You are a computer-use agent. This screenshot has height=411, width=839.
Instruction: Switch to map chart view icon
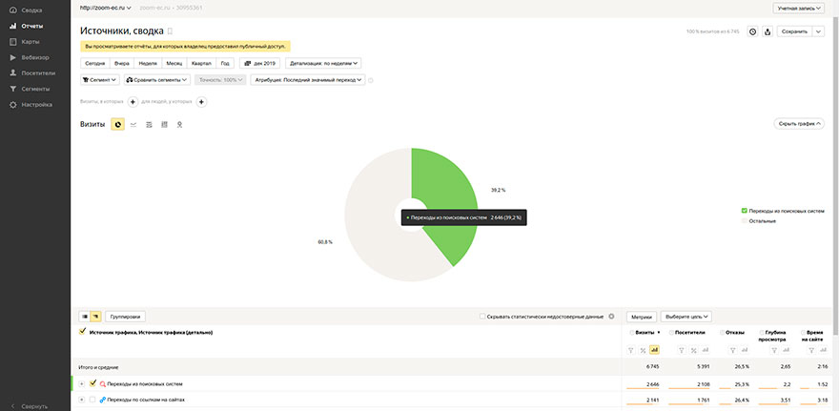pos(179,124)
